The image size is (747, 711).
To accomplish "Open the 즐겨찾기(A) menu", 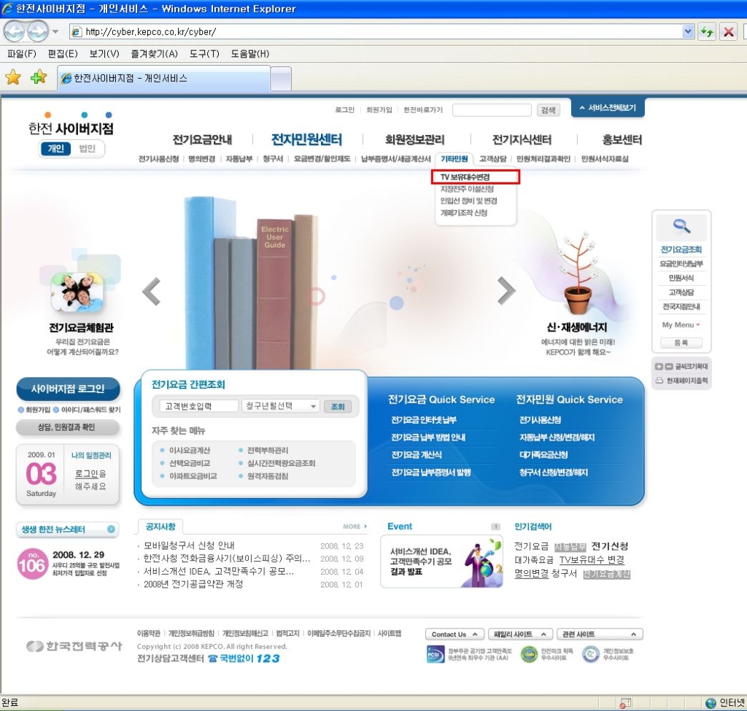I will (x=155, y=54).
